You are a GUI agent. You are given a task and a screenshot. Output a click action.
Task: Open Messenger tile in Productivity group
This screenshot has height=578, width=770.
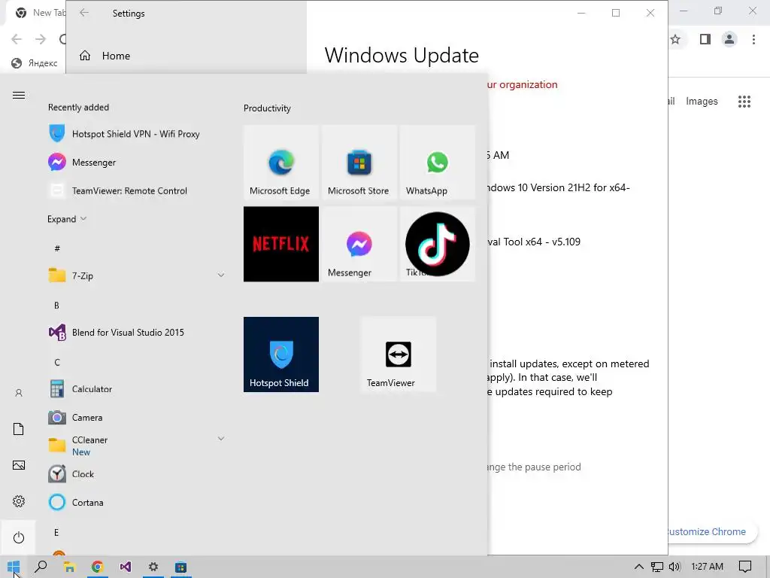(x=359, y=244)
